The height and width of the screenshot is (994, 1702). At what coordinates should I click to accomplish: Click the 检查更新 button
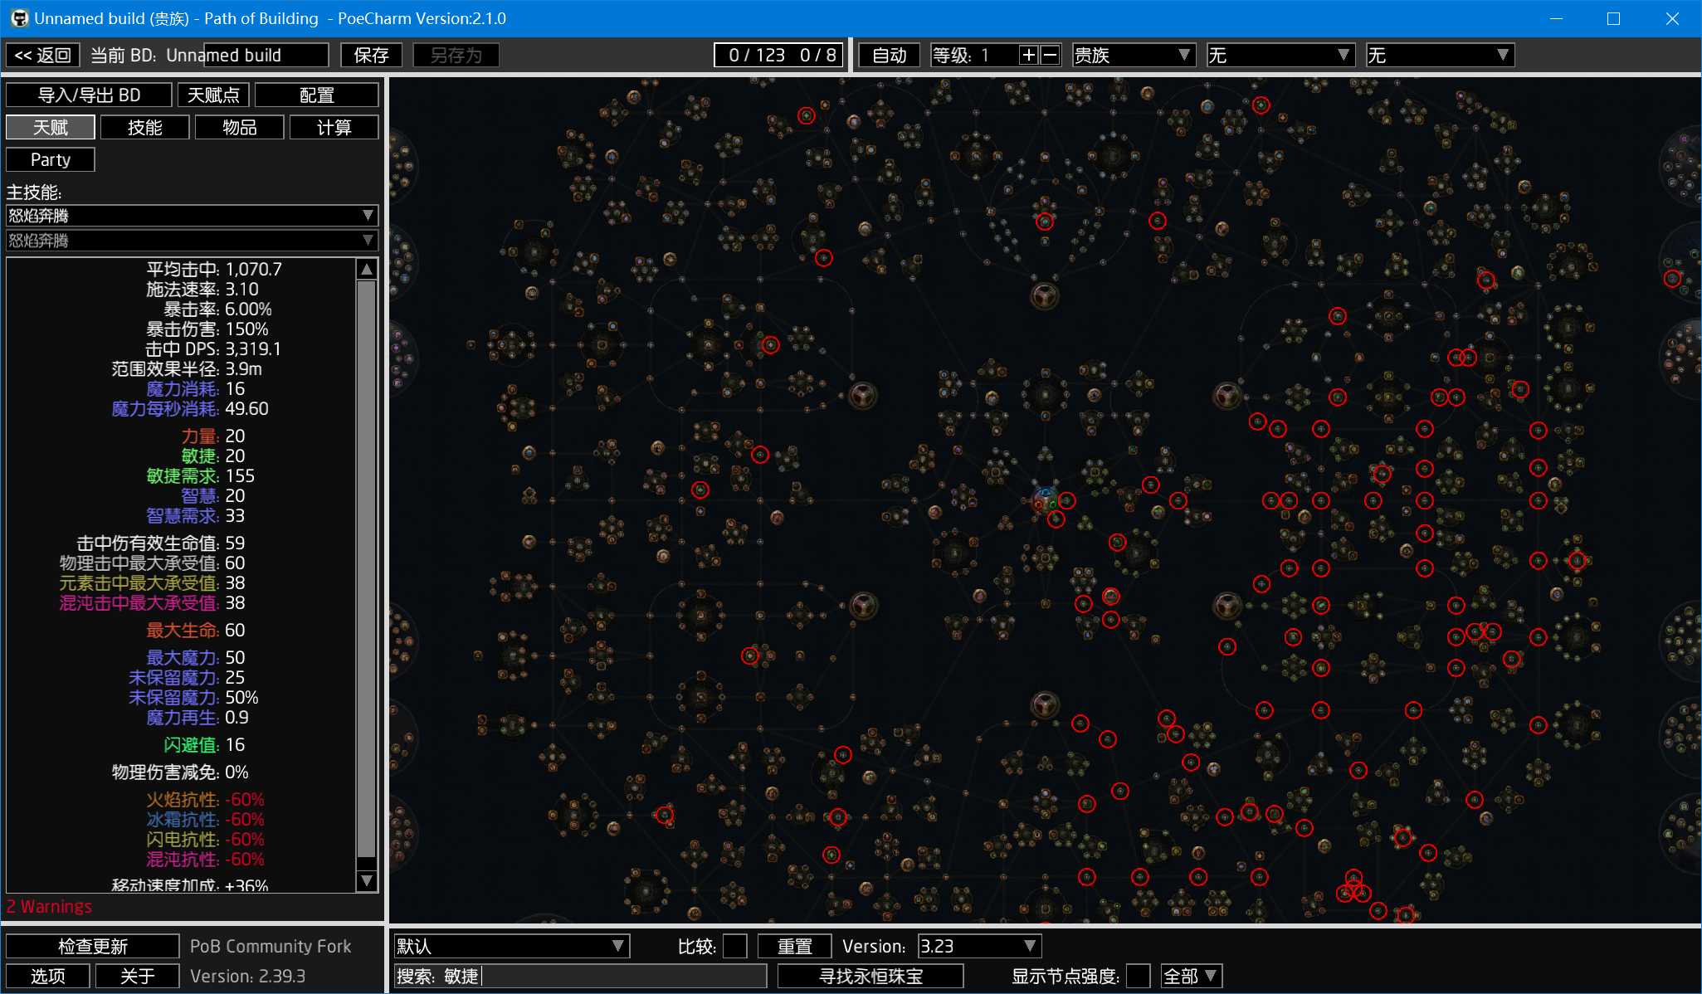click(x=93, y=947)
